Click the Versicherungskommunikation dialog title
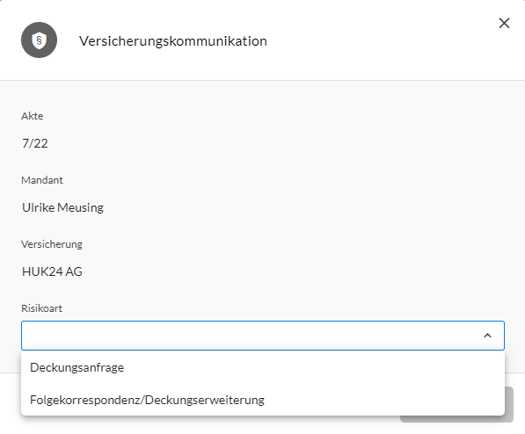This screenshot has height=434, width=525. (x=173, y=40)
